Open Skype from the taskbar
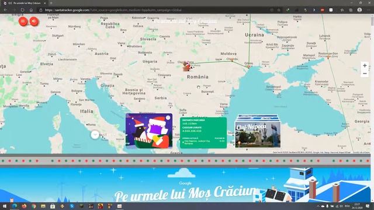374x210 pixels. [x=72, y=206]
